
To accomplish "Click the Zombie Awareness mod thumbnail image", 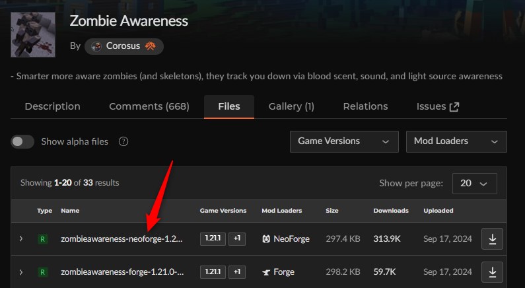I will tap(33, 34).
